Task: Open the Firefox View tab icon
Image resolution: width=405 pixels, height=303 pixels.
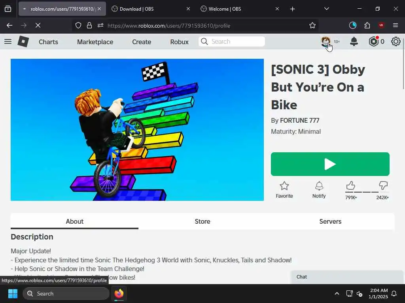Action: tap(8, 9)
